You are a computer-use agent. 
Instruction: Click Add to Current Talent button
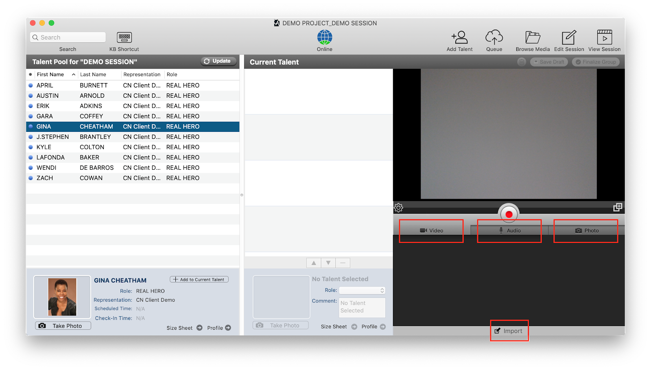pos(199,280)
